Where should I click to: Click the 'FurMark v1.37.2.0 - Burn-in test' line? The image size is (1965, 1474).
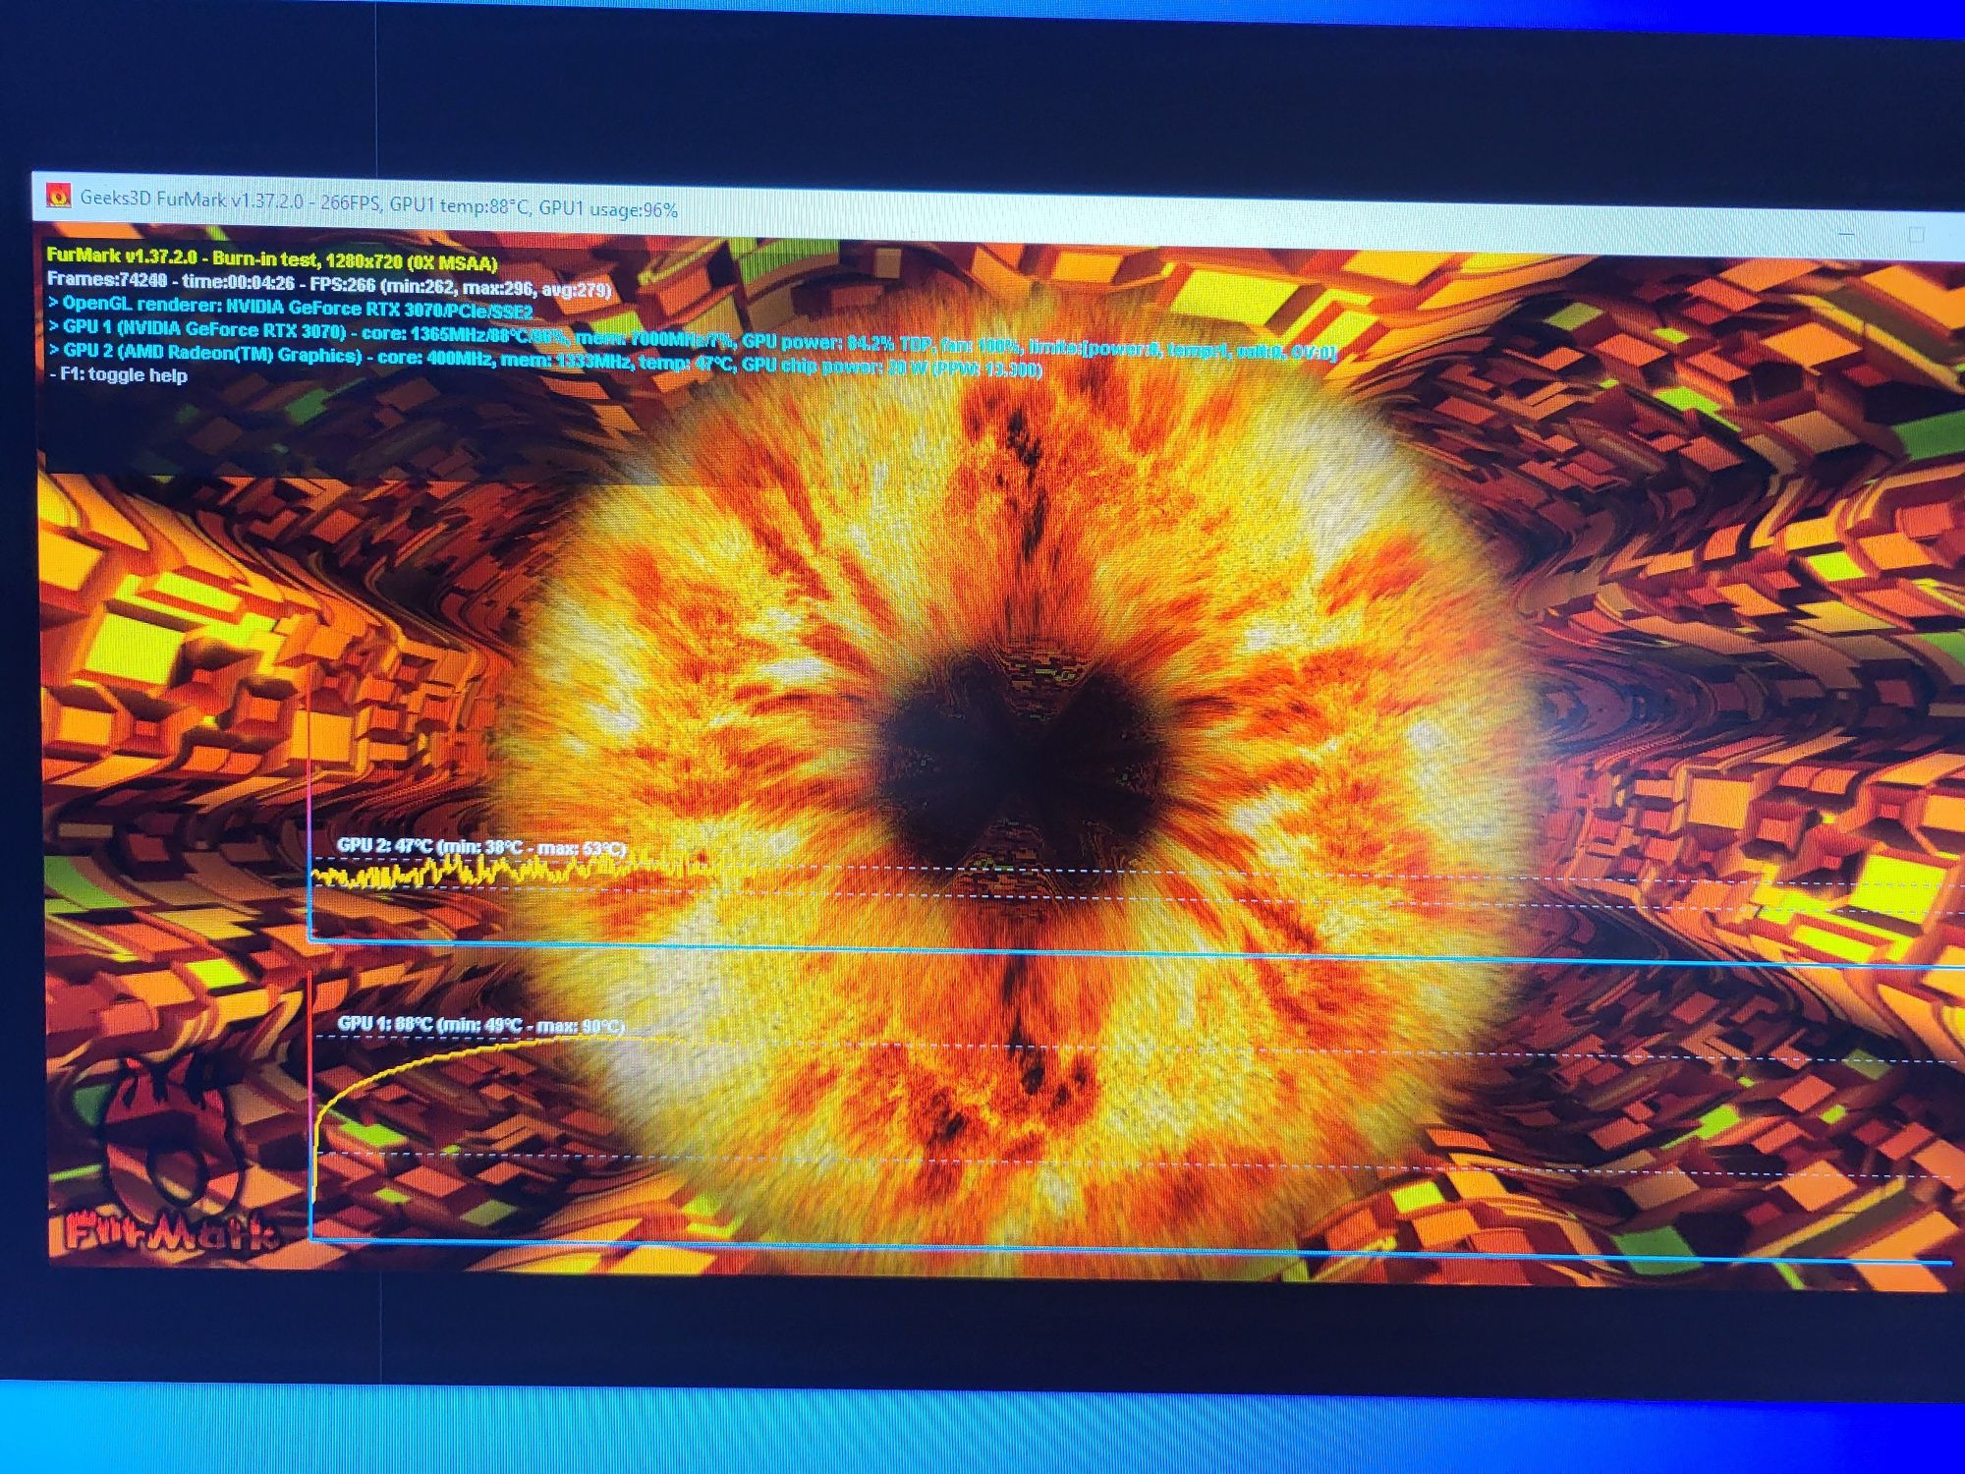pos(272,260)
